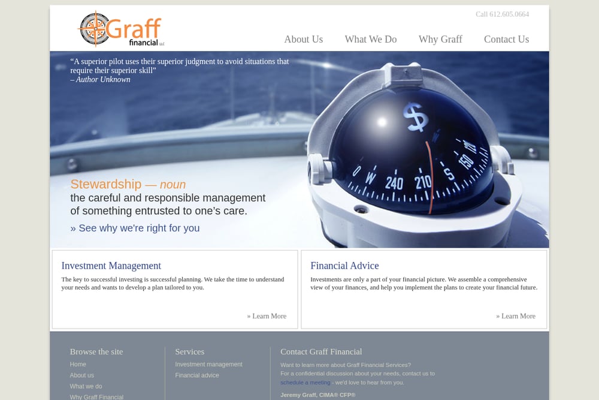Open the What We Do menu item
Image resolution: width=599 pixels, height=400 pixels.
[x=371, y=40]
